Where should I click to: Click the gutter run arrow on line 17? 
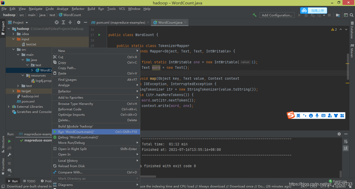click(x=99, y=35)
